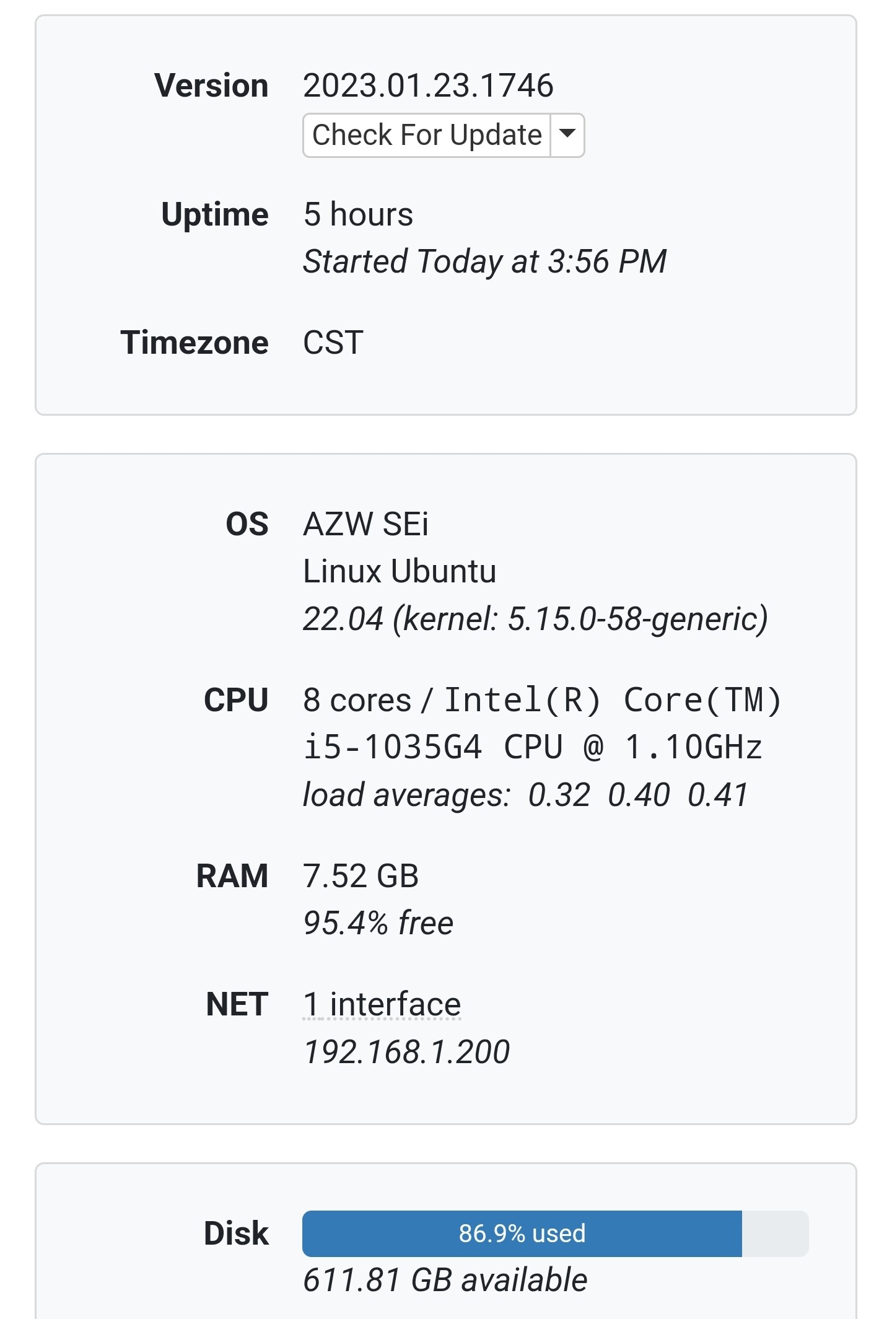Click the "Started Today at 3:56 PM" text
This screenshot has height=1319, width=892.
coord(484,261)
